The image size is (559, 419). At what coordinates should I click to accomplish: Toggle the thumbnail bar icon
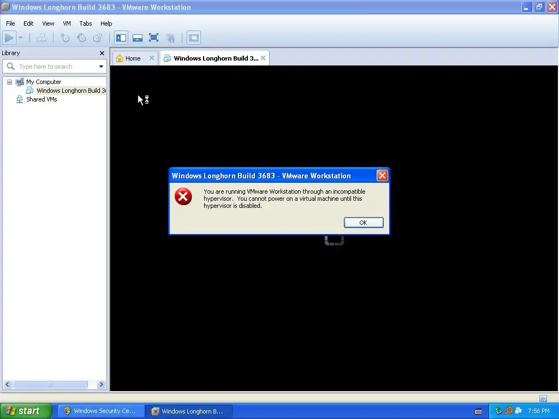click(137, 38)
